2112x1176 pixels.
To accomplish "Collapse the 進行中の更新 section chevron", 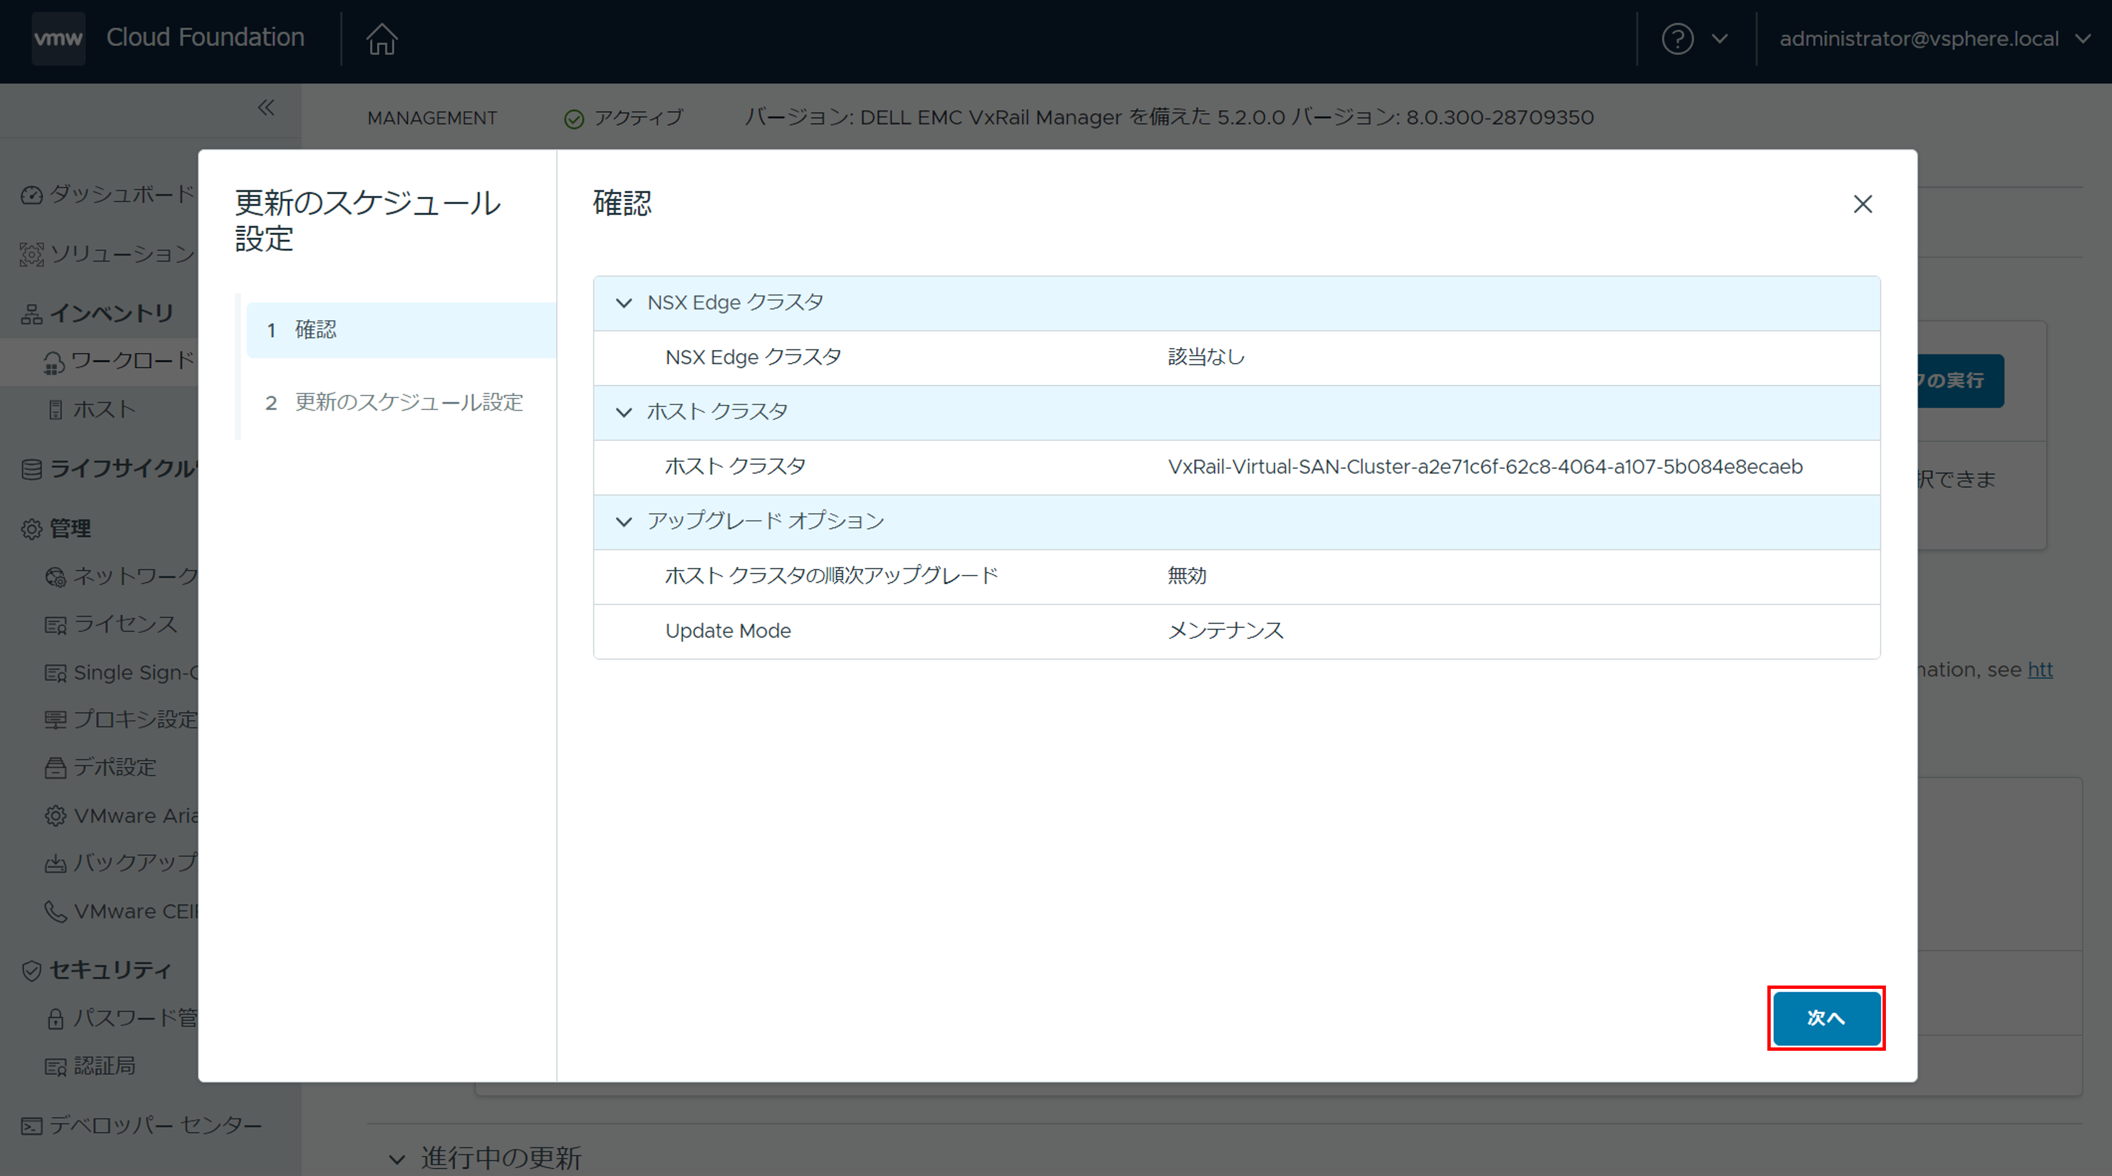I will click(x=397, y=1159).
